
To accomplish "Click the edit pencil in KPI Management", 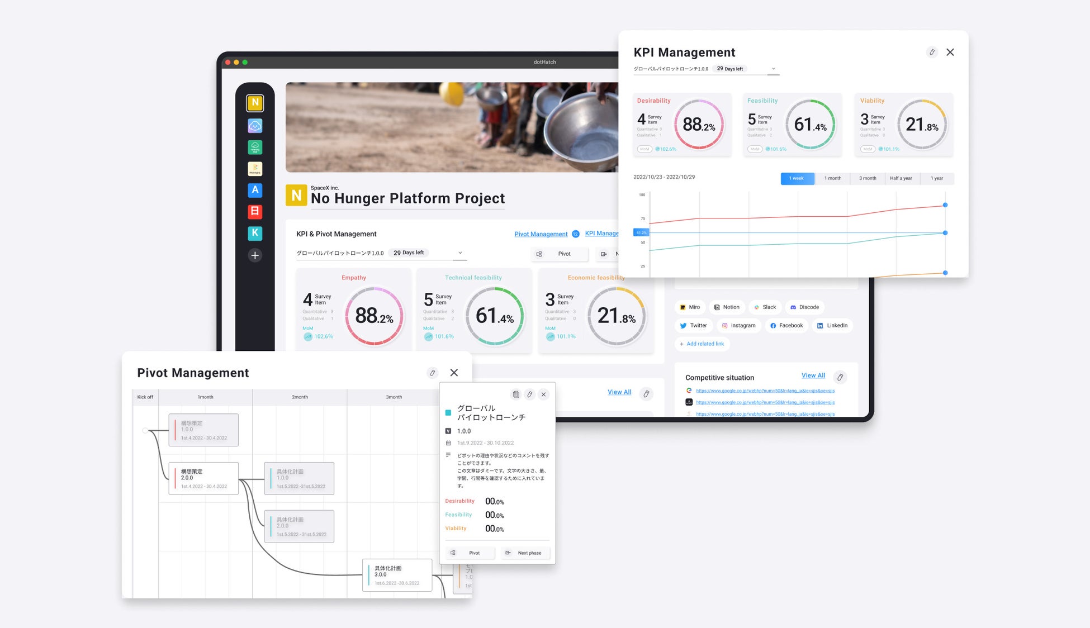I will point(932,52).
